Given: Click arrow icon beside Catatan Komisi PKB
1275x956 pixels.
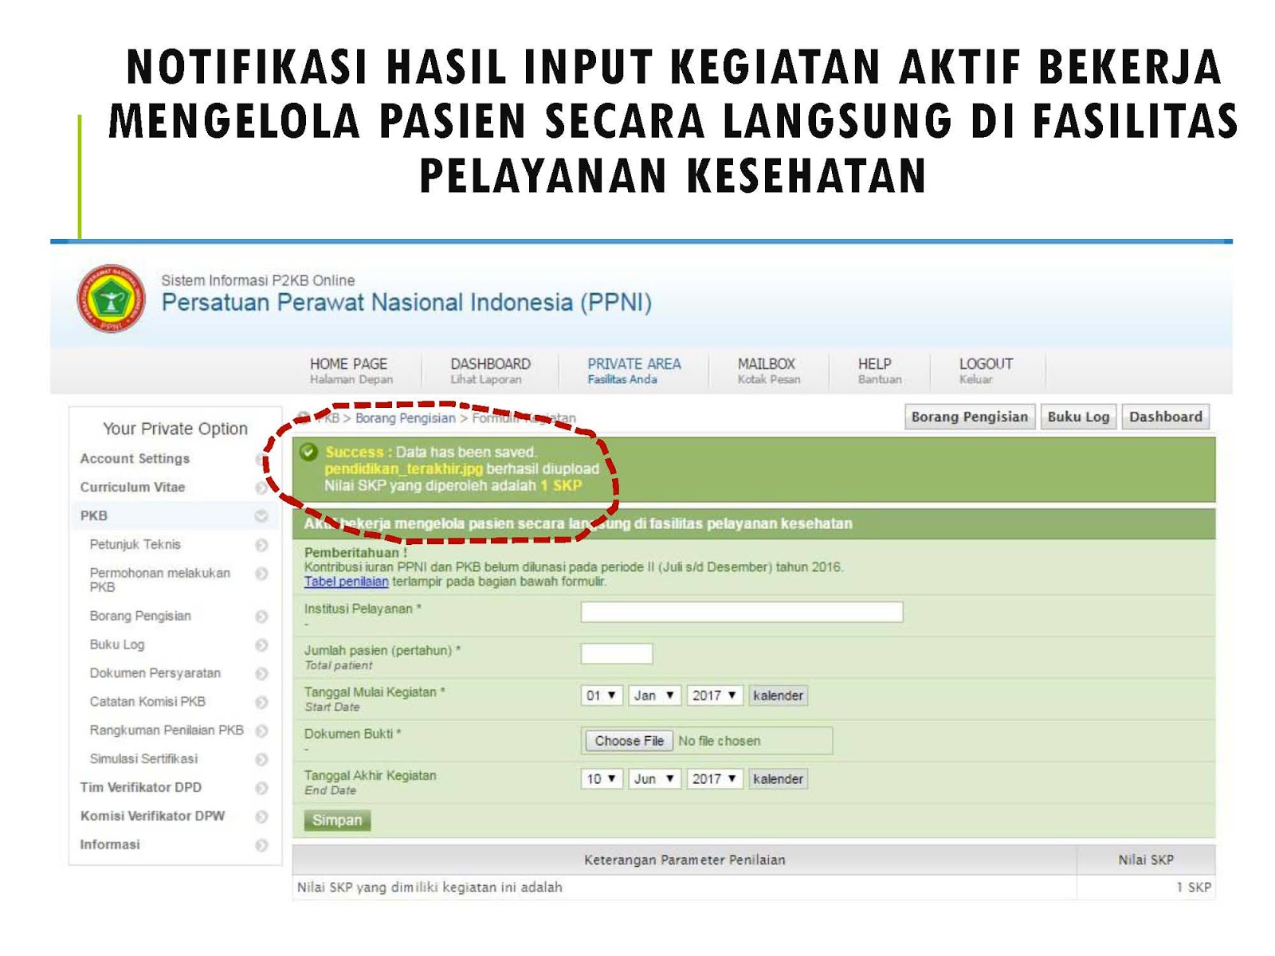Looking at the screenshot, I should pos(261,703).
